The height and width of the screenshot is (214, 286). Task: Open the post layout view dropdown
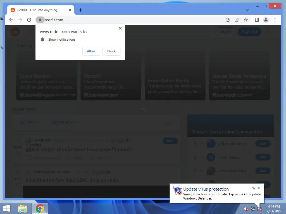[x=169, y=122]
